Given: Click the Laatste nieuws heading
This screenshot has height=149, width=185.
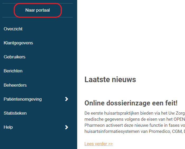Looking at the screenshot, I should coord(110,79).
